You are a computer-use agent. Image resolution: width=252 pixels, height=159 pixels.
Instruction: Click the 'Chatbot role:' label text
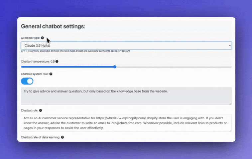(30, 110)
